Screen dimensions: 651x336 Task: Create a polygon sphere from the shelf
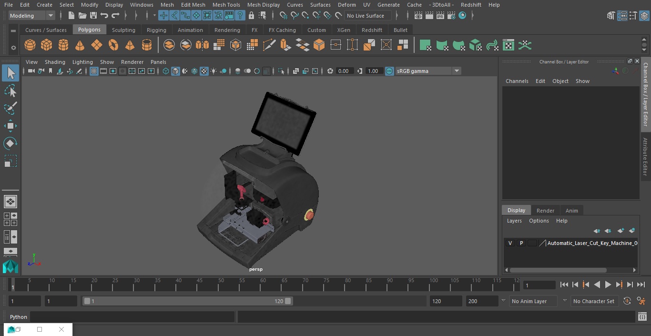point(30,45)
